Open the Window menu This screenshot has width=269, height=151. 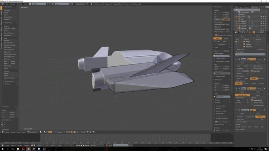(19, 4)
